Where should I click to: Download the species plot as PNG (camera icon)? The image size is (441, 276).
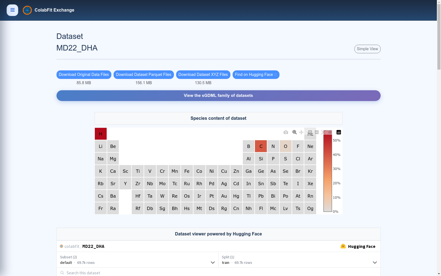[286, 132]
